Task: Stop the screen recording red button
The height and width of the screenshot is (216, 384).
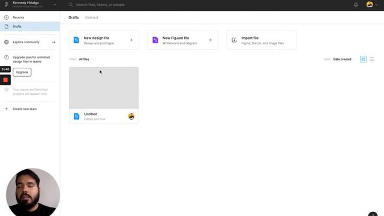Action: (x=5, y=80)
